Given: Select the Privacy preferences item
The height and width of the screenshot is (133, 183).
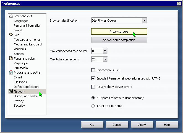Looking at the screenshot, I should point(19,101).
